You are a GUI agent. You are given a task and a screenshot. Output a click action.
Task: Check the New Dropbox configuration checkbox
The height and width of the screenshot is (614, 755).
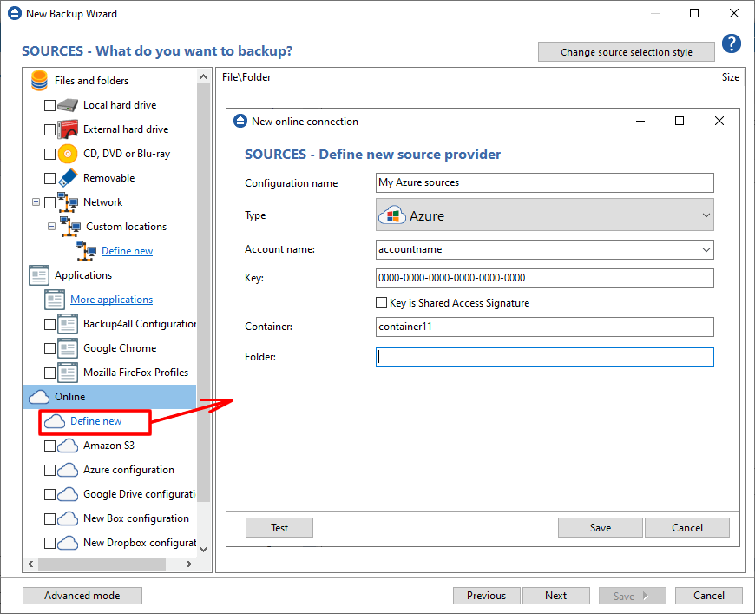click(49, 543)
